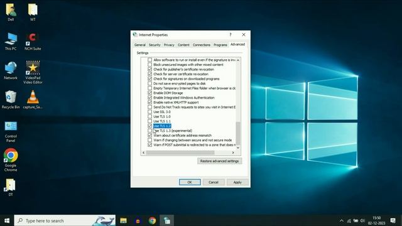Toggle Check for server certificate revocation
This screenshot has width=402, height=226.
pyautogui.click(x=149, y=74)
